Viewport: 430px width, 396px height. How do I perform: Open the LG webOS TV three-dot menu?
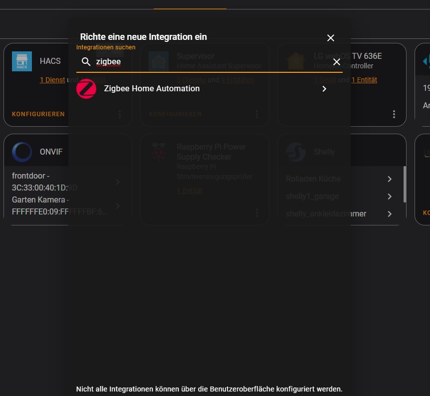pyautogui.click(x=394, y=114)
